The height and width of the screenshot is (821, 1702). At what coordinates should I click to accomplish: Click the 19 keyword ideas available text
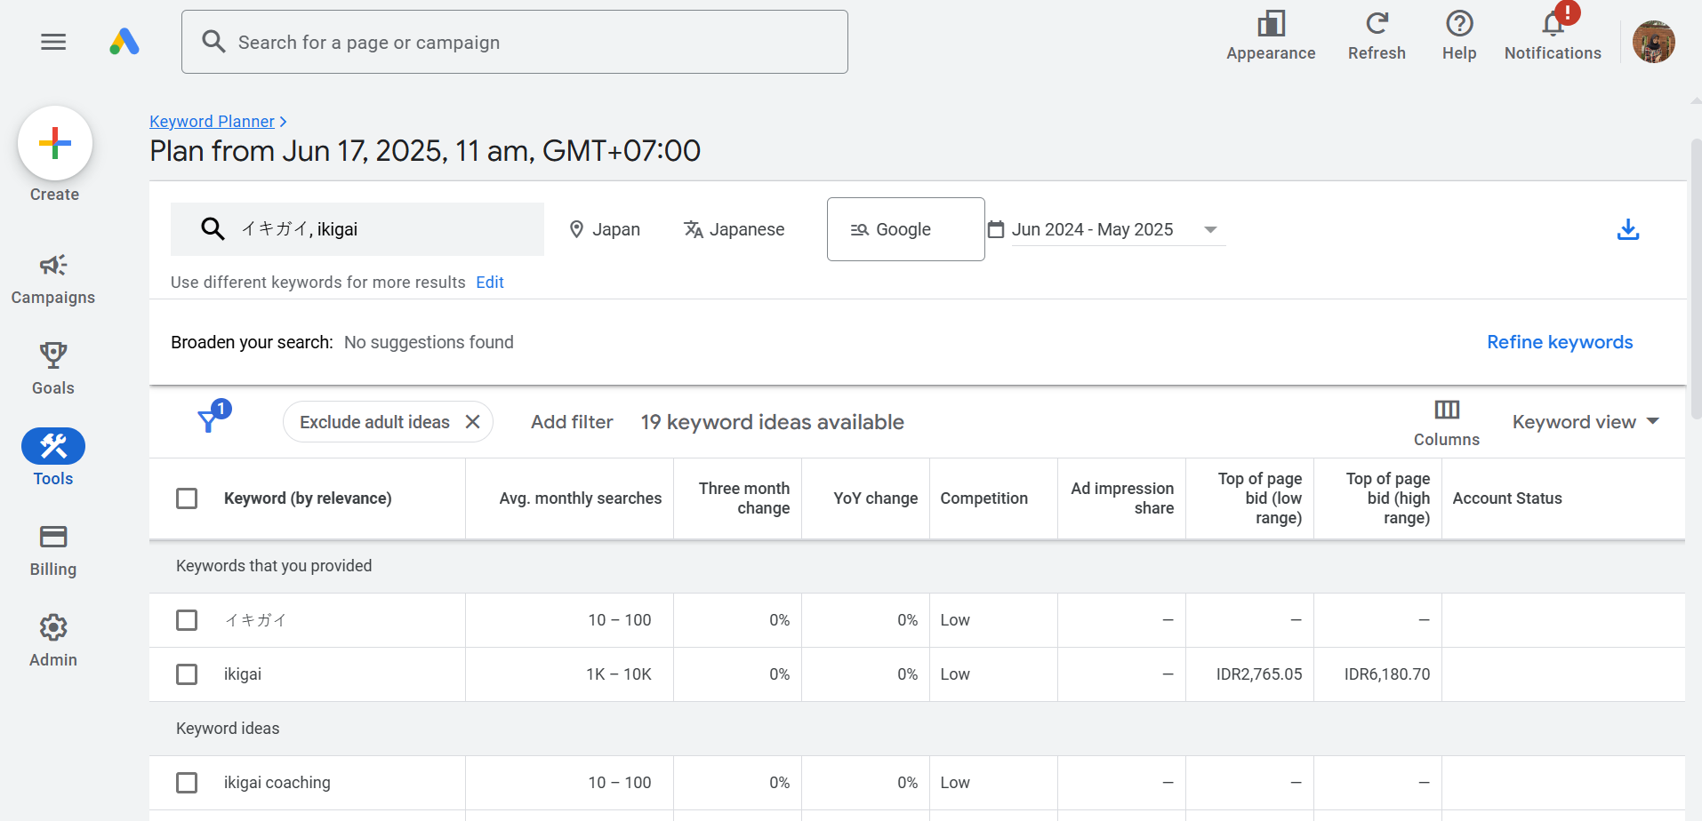pyautogui.click(x=772, y=422)
